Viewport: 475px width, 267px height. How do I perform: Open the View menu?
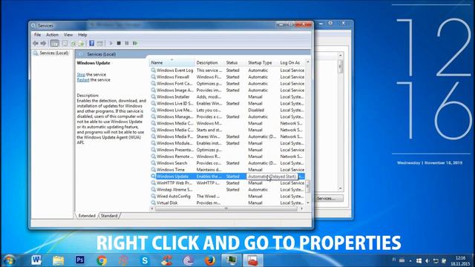[x=68, y=35]
